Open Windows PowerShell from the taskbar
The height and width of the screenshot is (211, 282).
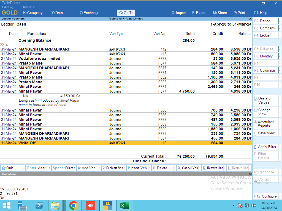point(39,206)
